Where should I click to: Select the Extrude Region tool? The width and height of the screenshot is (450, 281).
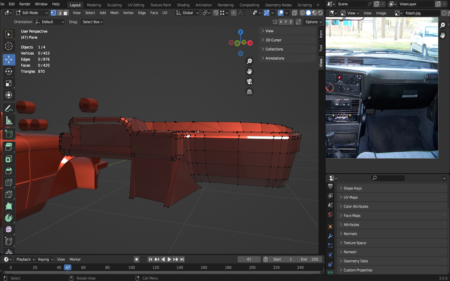[x=9, y=147]
